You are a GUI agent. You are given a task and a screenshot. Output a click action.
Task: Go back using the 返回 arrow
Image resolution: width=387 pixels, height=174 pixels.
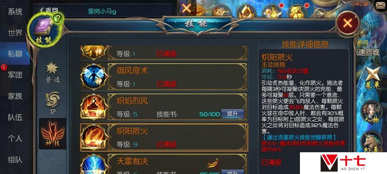coord(49,10)
